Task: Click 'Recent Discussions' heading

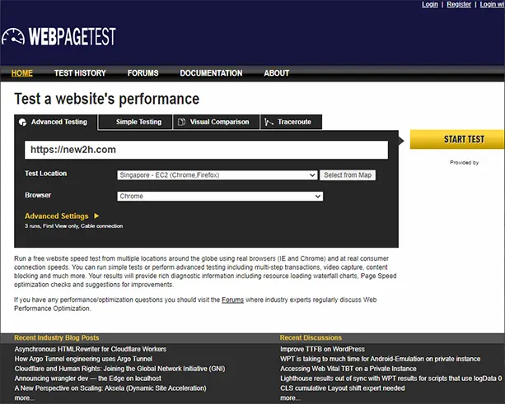Action: click(311, 337)
